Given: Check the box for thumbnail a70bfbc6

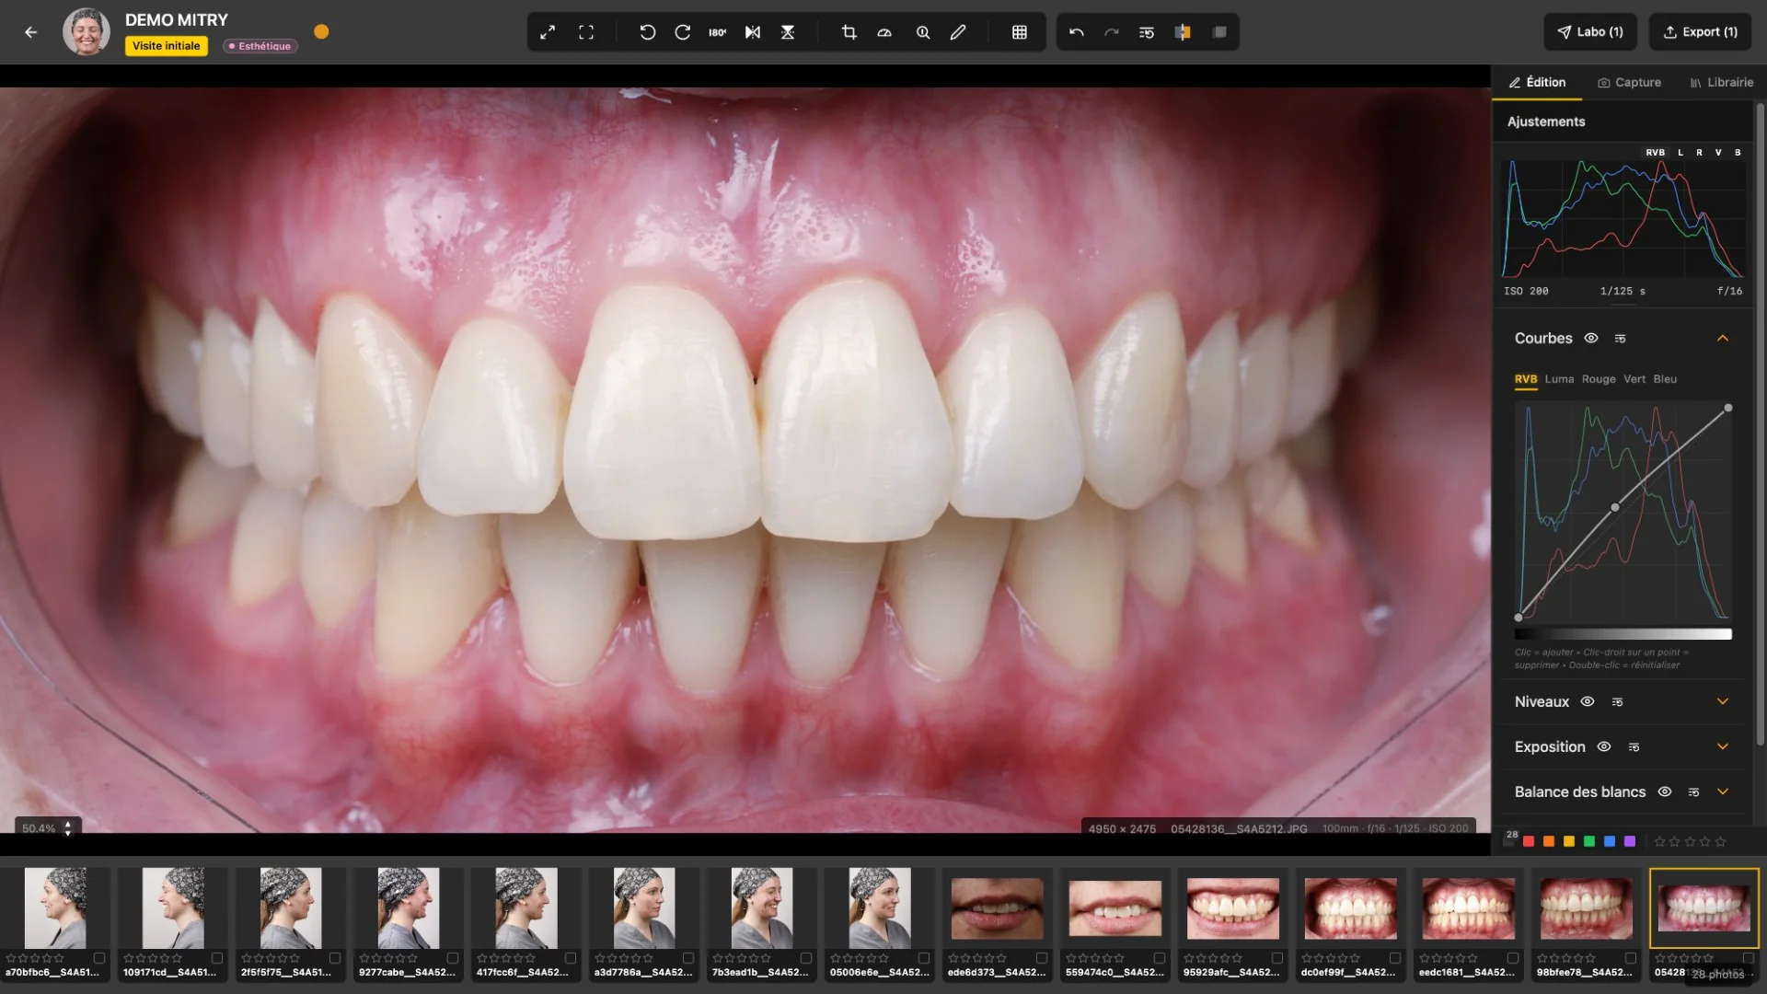Looking at the screenshot, I should (99, 958).
